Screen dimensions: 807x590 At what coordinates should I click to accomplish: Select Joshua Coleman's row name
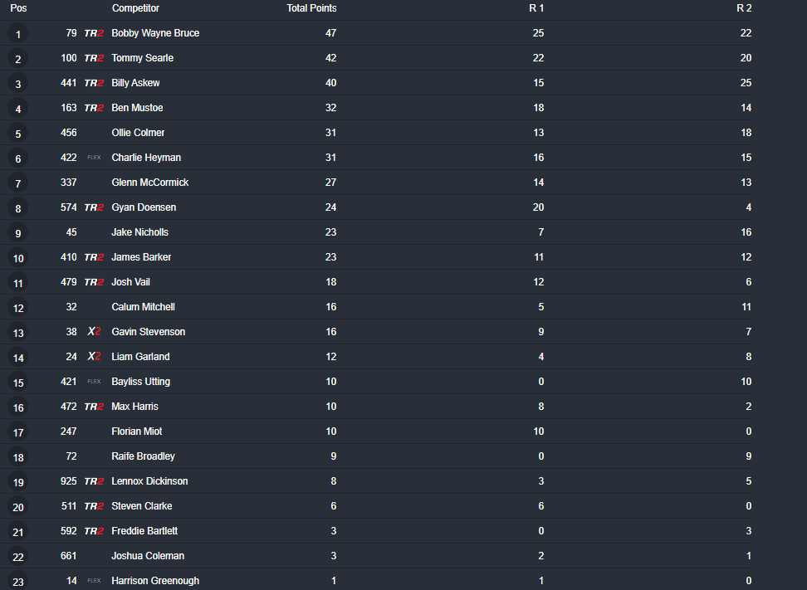tap(148, 556)
